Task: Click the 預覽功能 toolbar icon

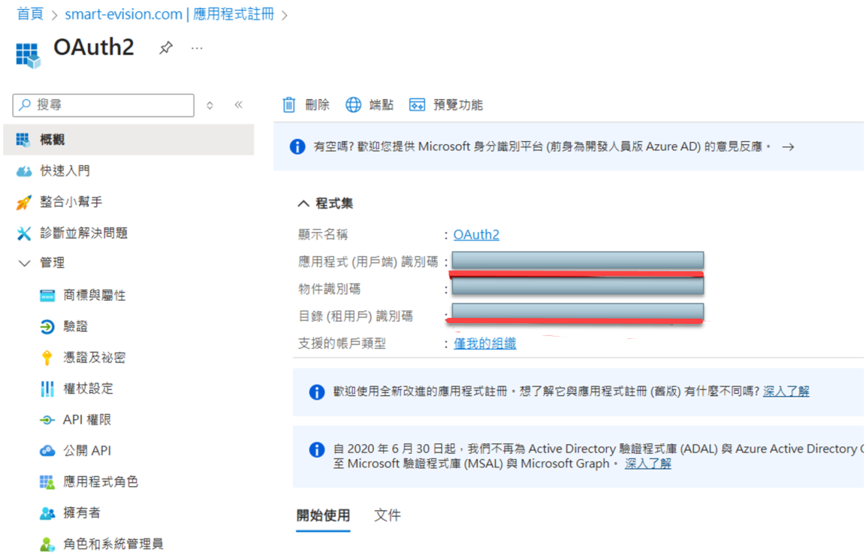Action: coord(417,104)
